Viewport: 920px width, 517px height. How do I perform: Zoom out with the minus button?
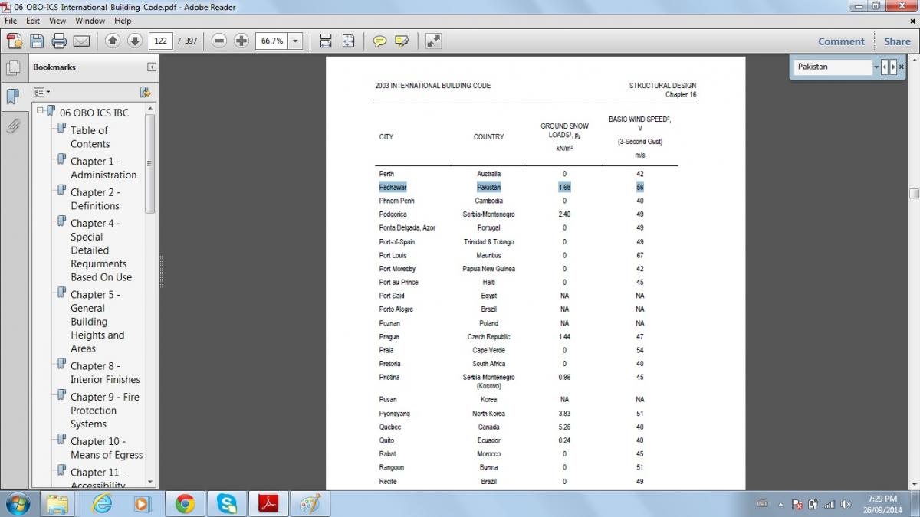[x=219, y=41]
